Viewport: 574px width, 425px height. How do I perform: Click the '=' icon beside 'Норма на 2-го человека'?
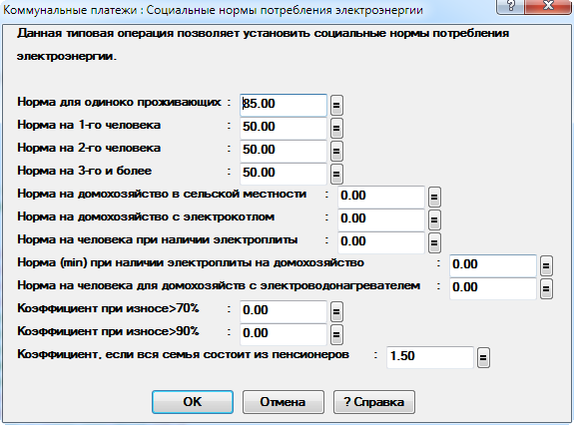point(336,151)
